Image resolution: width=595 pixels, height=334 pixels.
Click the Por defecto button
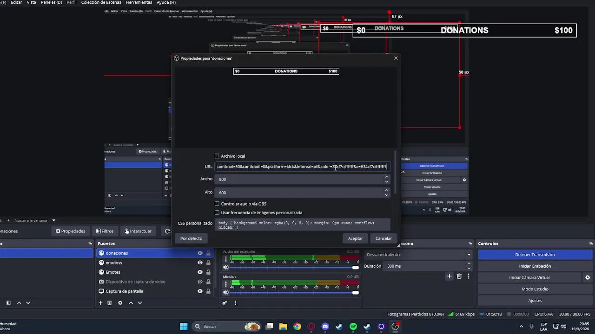tap(191, 238)
